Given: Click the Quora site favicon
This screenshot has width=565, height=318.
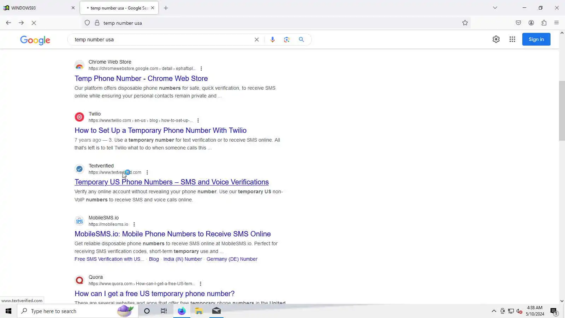Looking at the screenshot, I should click(79, 280).
